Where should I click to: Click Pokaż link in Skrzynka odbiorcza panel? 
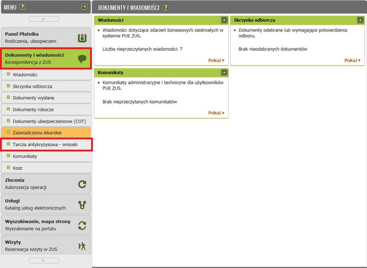pos(352,61)
